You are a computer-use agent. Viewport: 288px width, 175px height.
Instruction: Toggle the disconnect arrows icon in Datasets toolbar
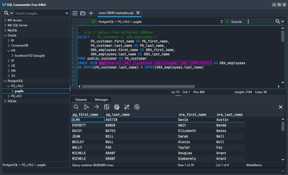(x=127, y=107)
